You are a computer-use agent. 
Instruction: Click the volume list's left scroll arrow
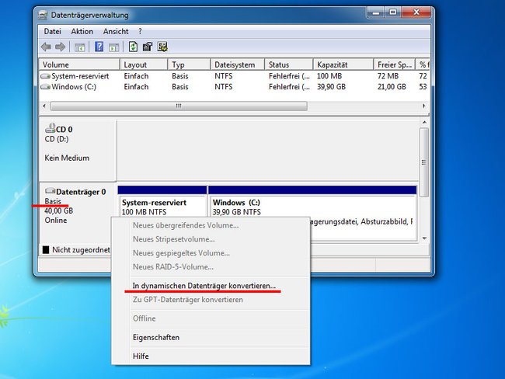44,106
